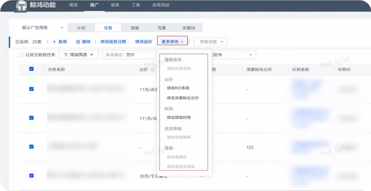Choose 修改深度转化出价 from the menu
Screen dimensions: 371x191
[183, 98]
